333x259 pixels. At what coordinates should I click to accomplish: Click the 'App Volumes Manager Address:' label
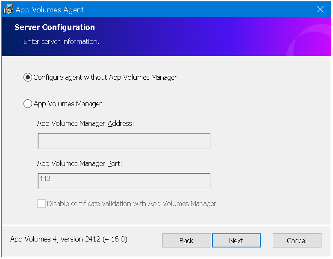[x=85, y=123]
